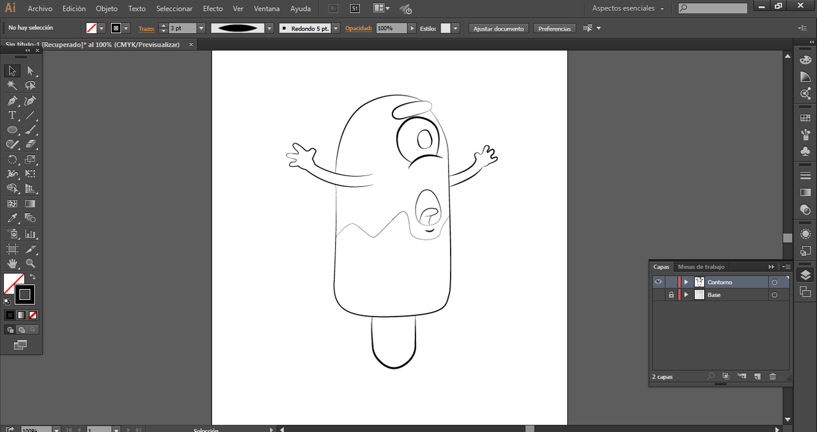The width and height of the screenshot is (817, 432).
Task: Pick the Magic Wand tool
Action: pyautogui.click(x=12, y=86)
